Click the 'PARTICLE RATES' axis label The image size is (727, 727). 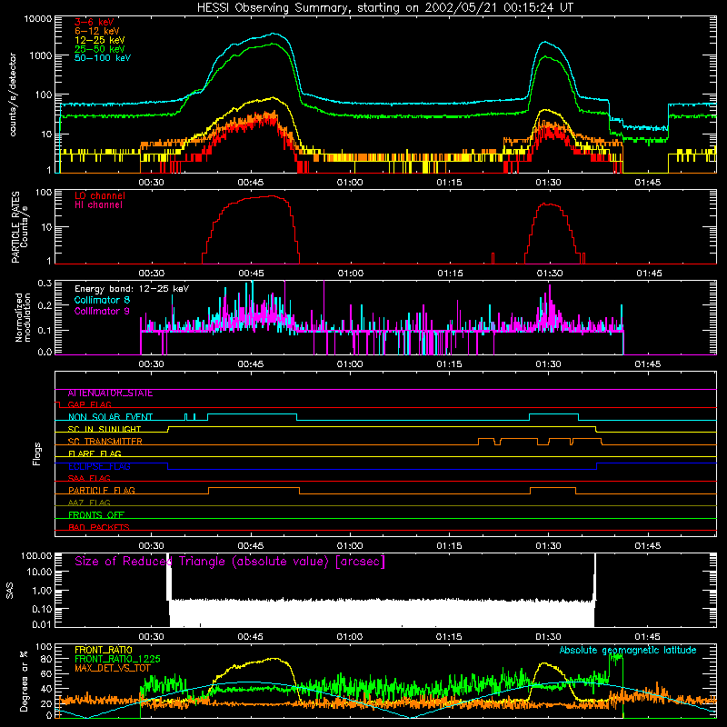tap(15, 226)
